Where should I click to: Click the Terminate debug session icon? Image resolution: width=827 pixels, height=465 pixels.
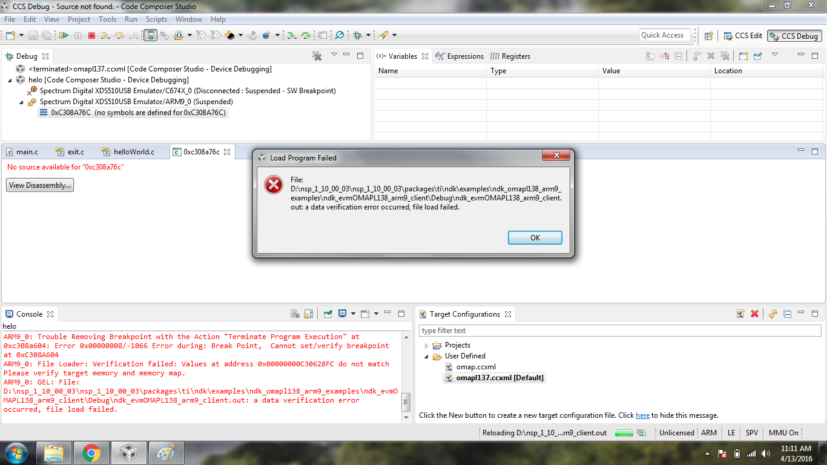point(91,35)
